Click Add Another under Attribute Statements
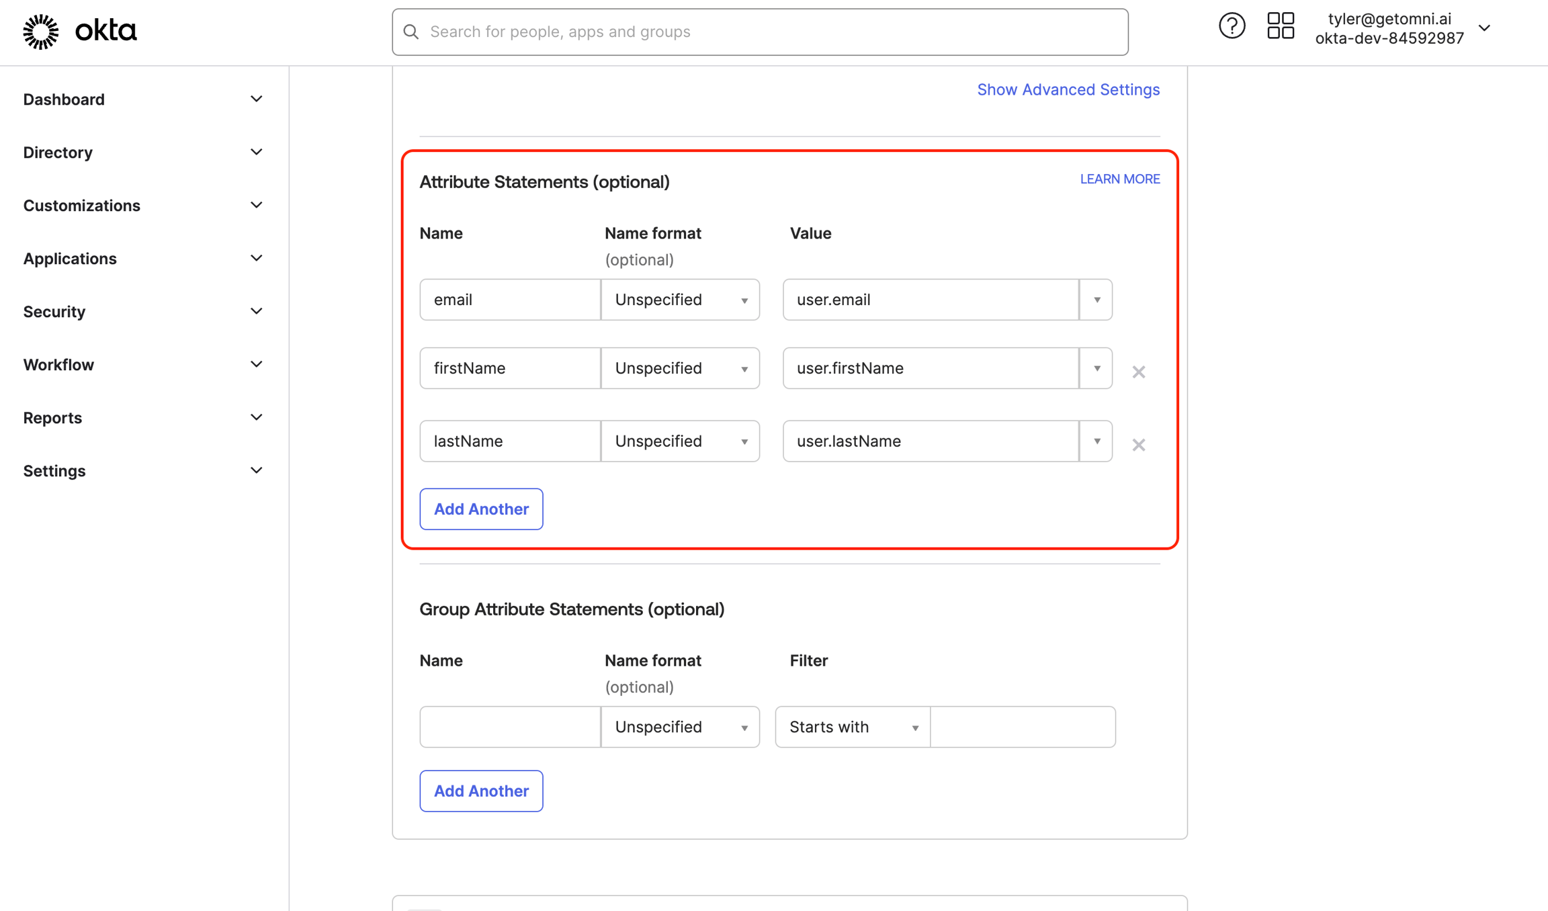1548x911 pixels. coord(480,509)
